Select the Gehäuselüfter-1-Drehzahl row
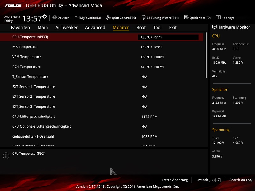 point(102,137)
